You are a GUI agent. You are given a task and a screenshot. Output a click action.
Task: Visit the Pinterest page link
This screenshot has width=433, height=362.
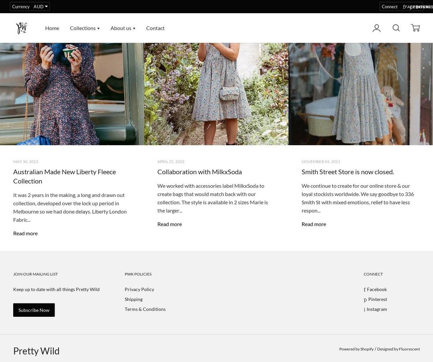[375, 299]
